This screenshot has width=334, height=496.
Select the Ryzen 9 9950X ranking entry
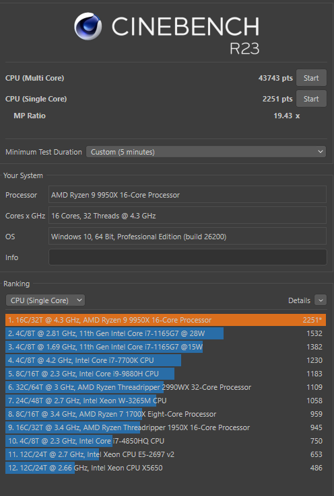pyautogui.click(x=166, y=320)
